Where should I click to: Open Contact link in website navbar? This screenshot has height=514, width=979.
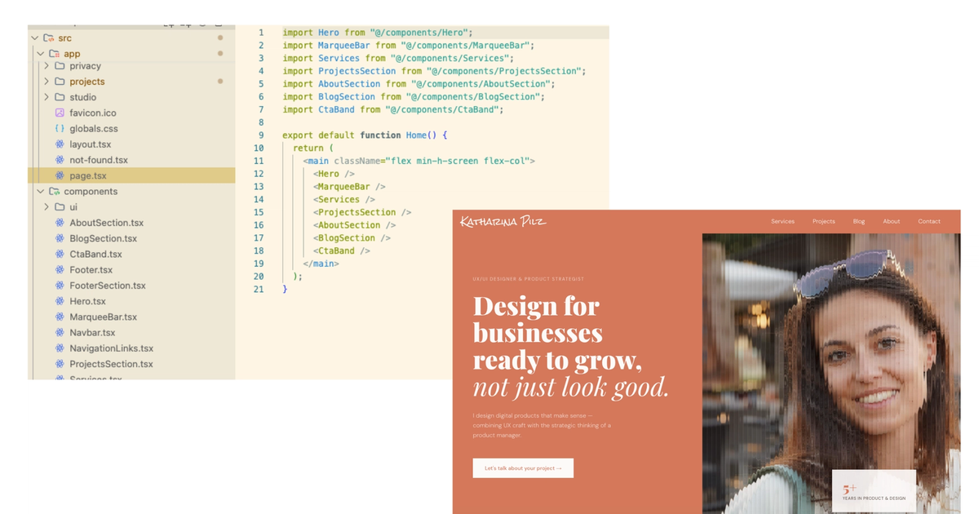[x=928, y=221]
